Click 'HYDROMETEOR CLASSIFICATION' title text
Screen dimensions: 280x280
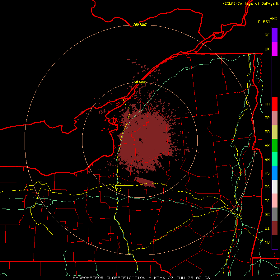109,278
